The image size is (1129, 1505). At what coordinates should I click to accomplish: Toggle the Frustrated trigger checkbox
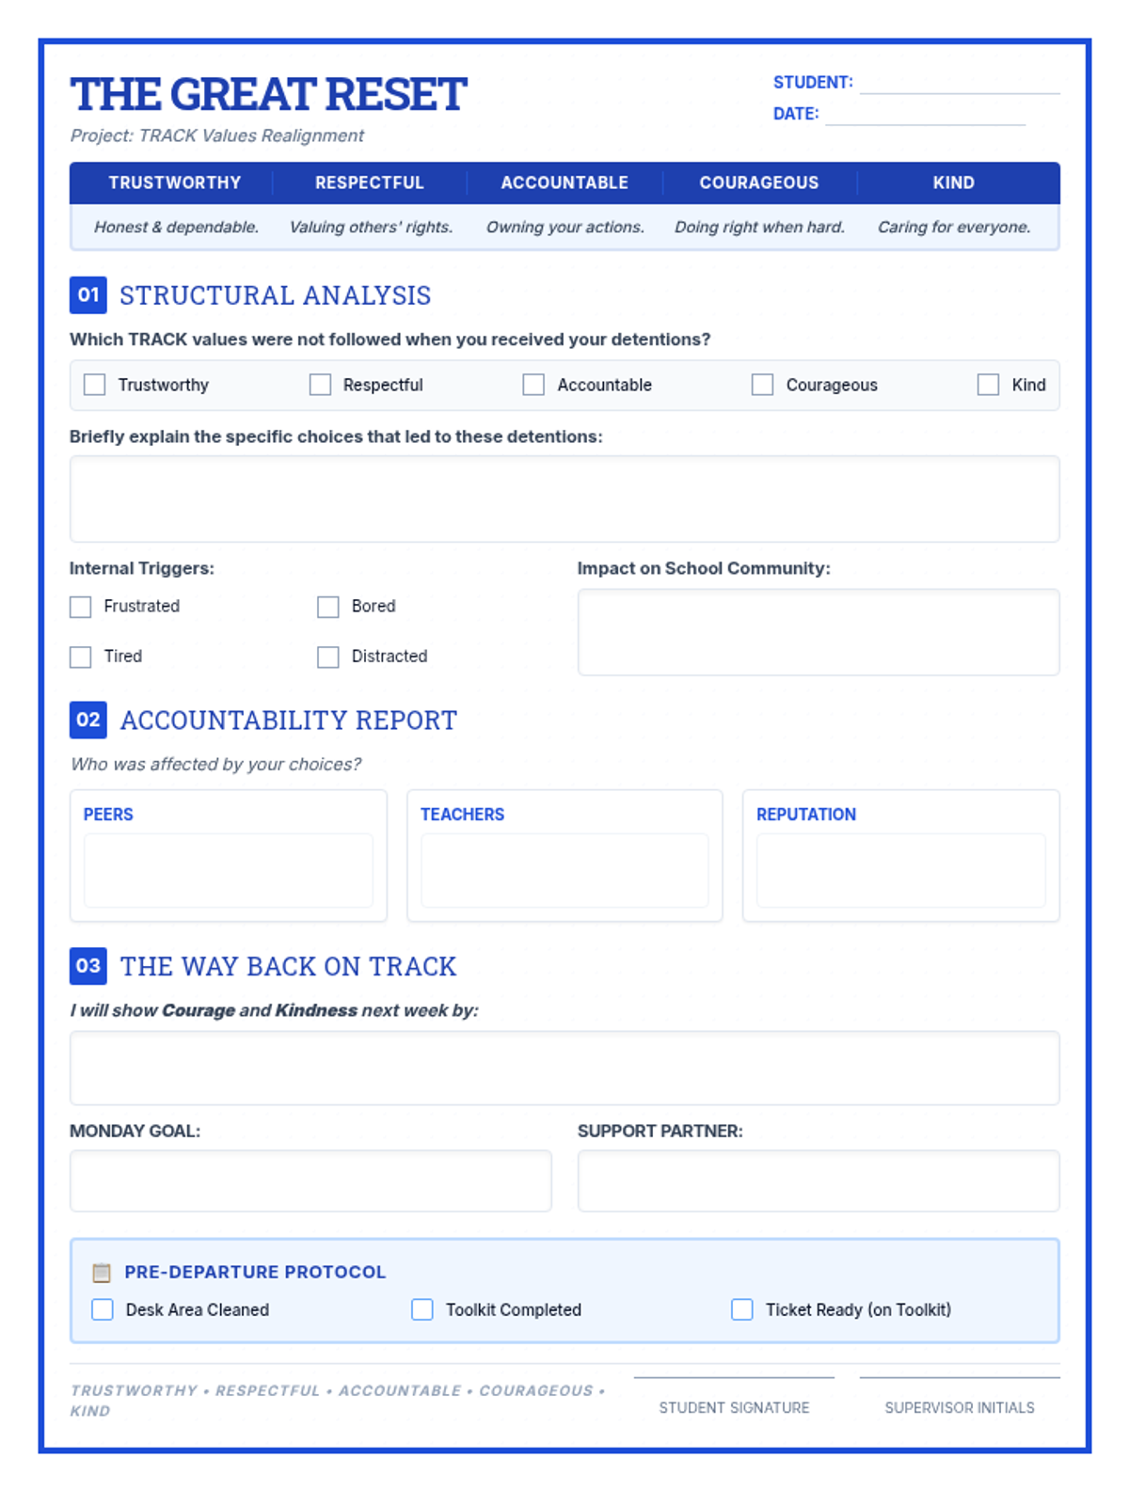[x=81, y=607]
